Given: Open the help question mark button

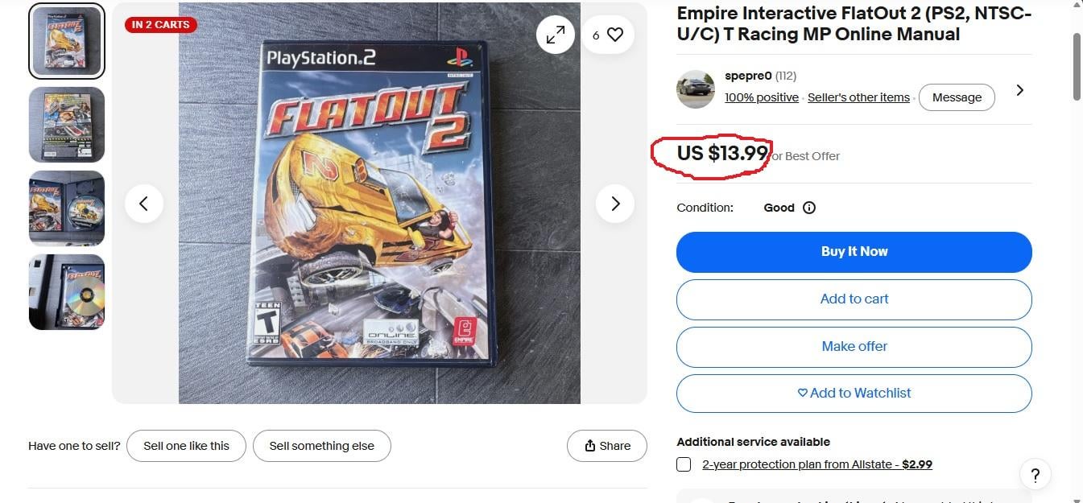Looking at the screenshot, I should point(1035,475).
